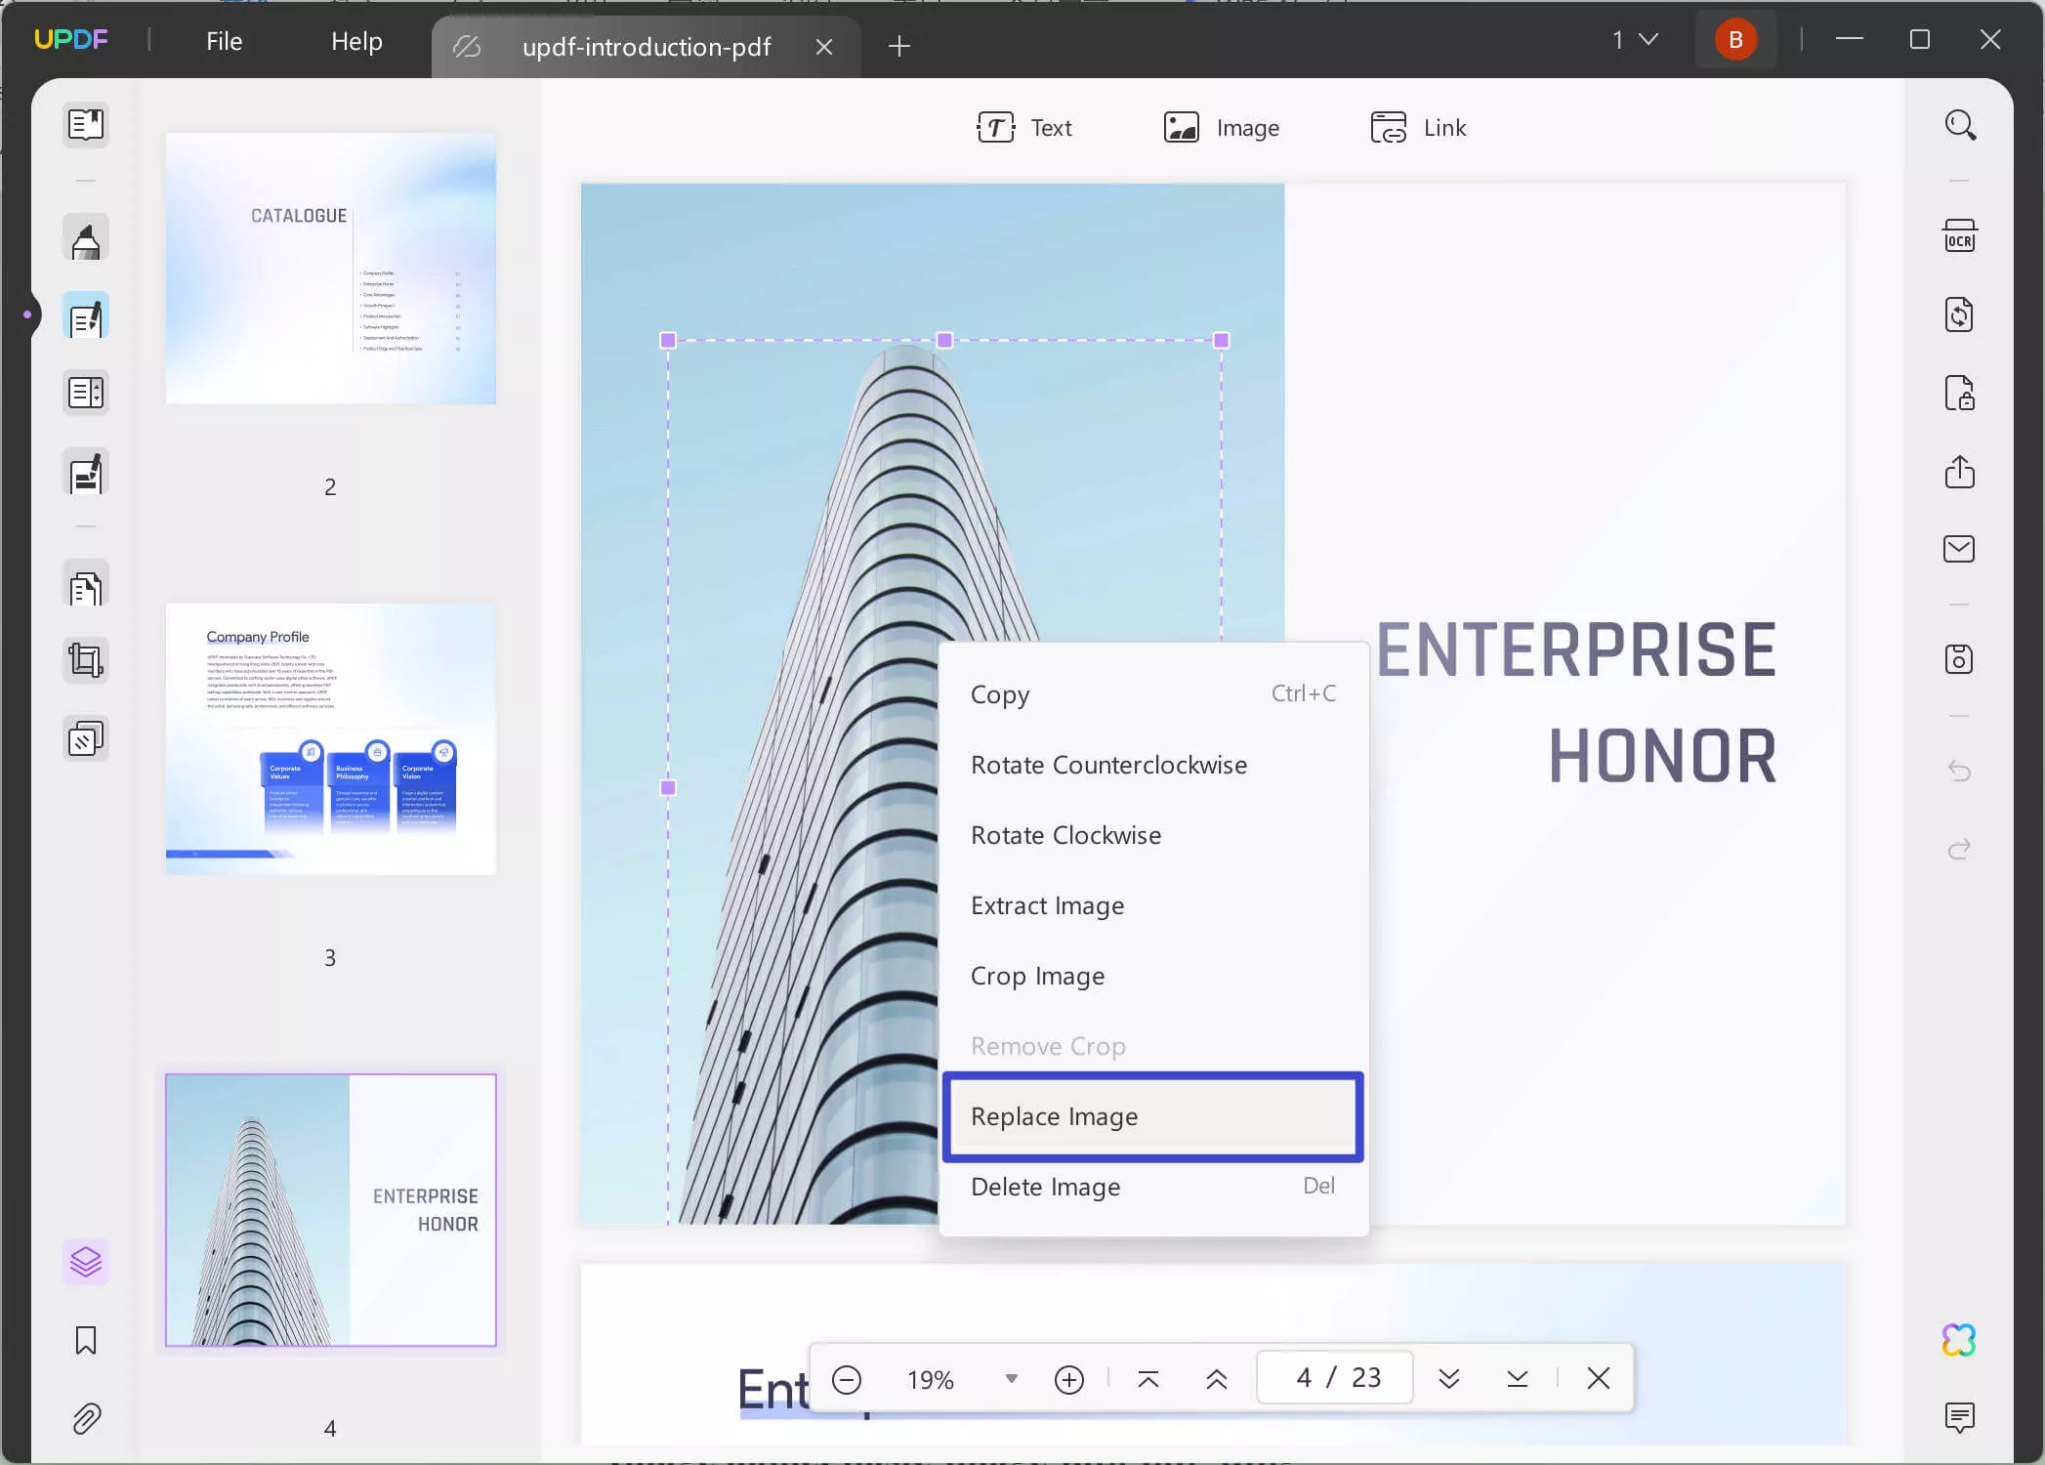Open the Crop Pages tool icon

tap(86, 661)
